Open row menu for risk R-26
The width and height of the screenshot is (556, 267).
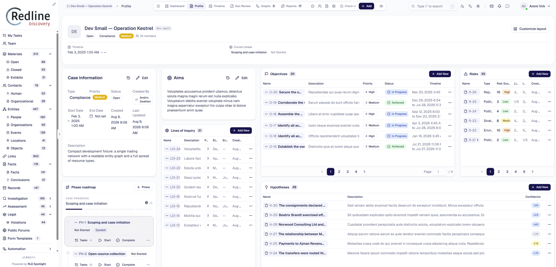[x=549, y=92]
